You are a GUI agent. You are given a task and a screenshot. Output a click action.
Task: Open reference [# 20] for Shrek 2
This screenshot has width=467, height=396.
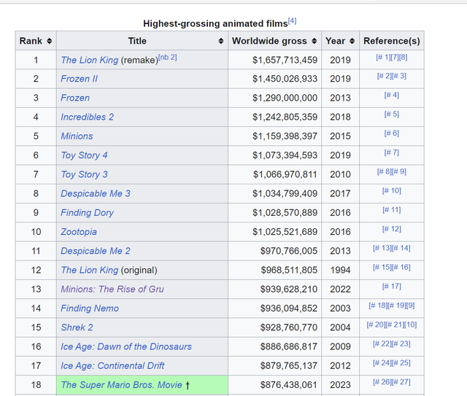tap(377, 325)
